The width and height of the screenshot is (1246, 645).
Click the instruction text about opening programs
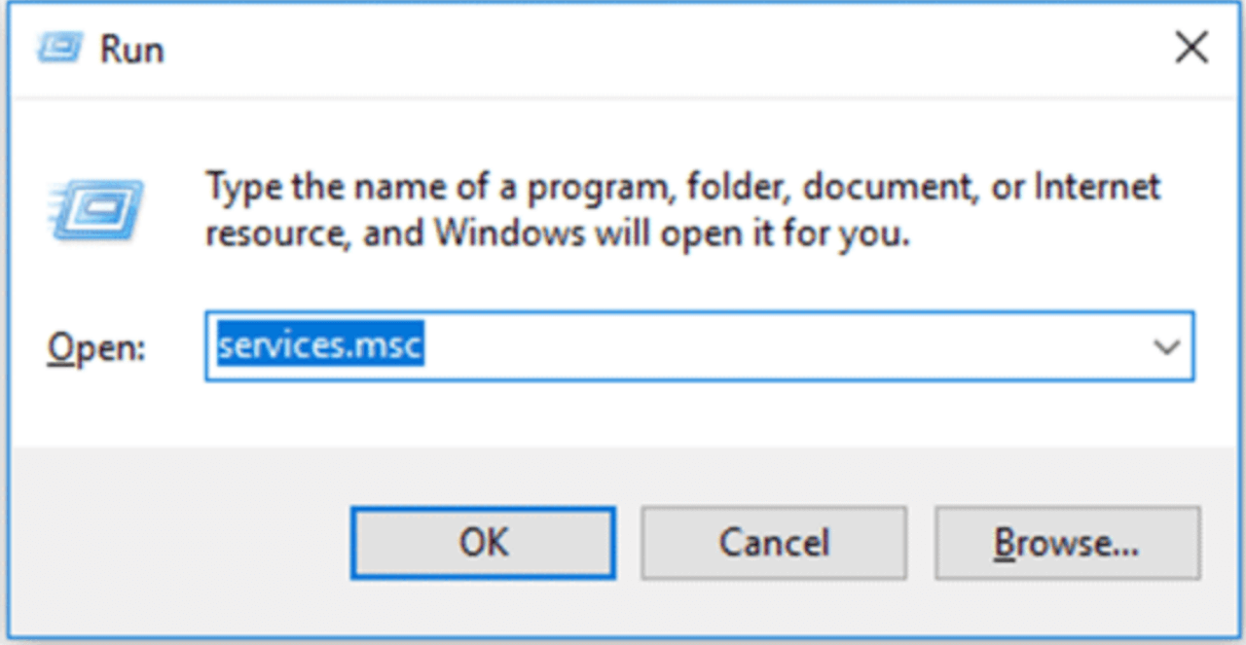coord(681,209)
